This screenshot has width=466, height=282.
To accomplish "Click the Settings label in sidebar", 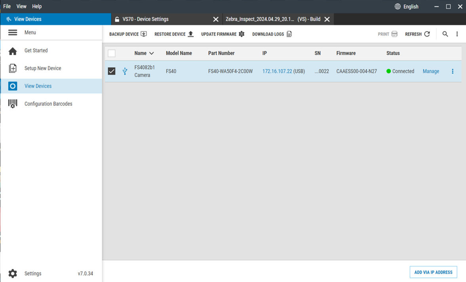I will click(33, 273).
